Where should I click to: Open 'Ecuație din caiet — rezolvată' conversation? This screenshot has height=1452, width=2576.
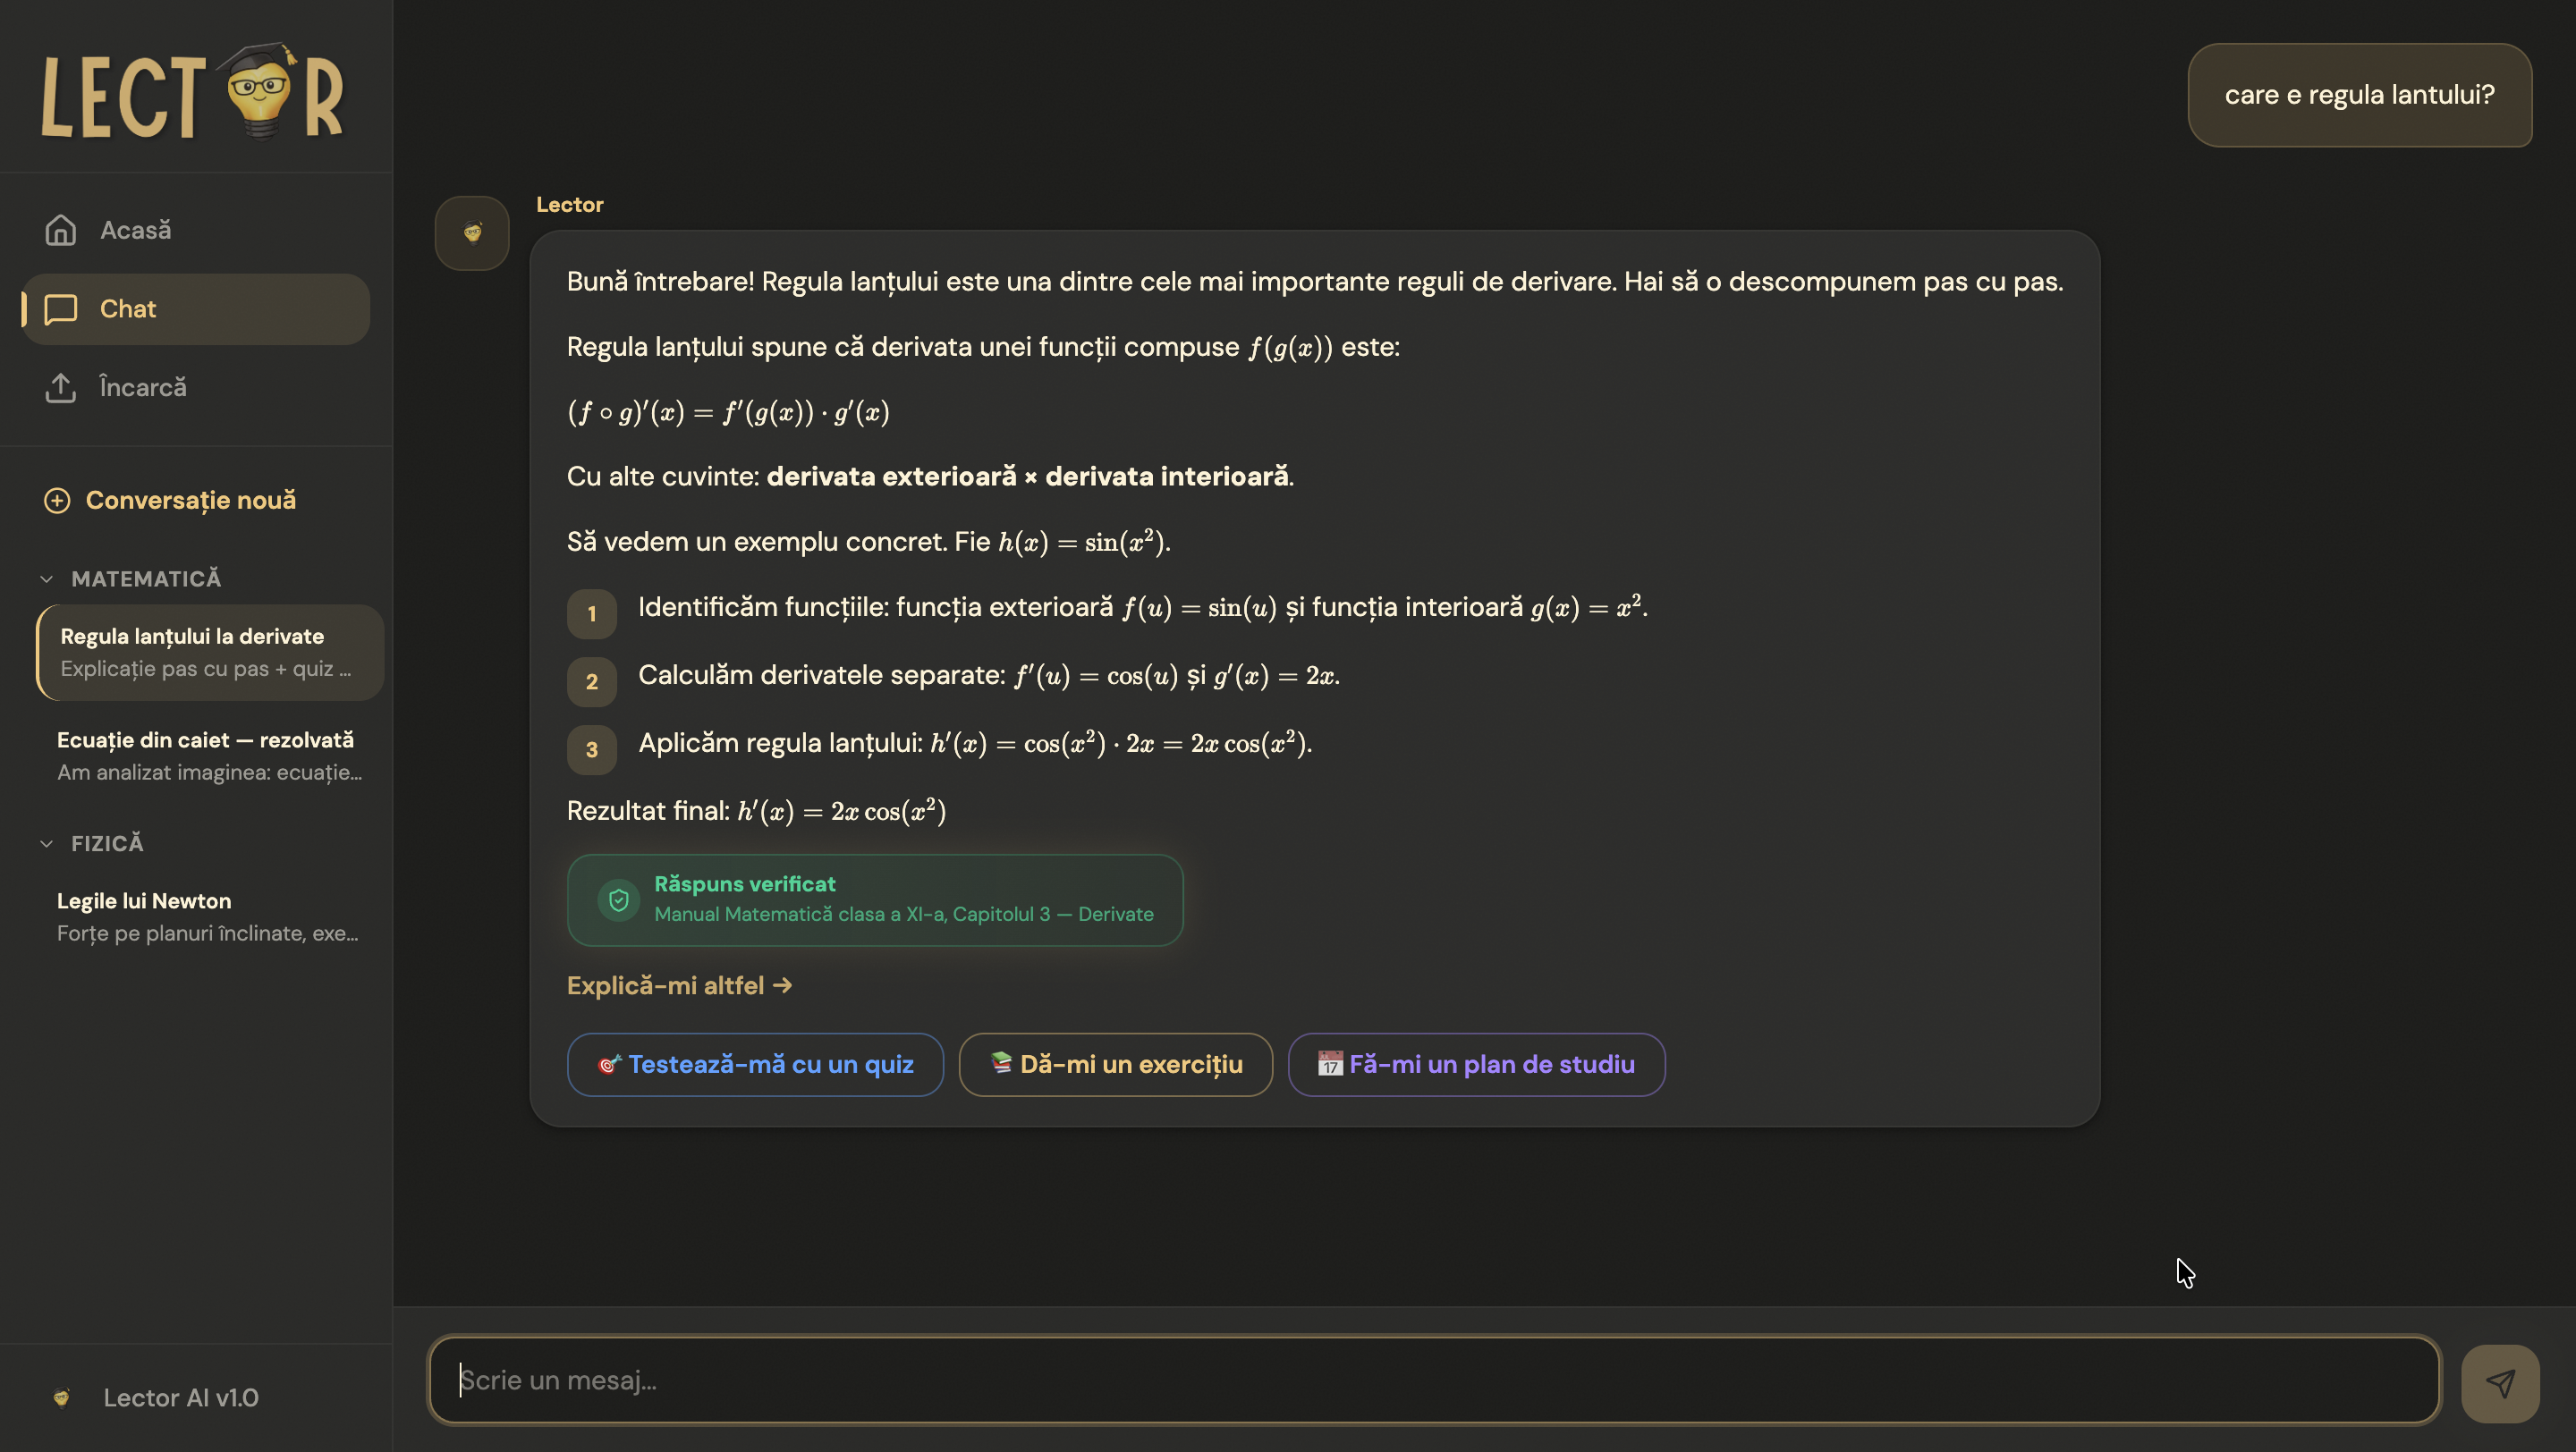210,756
